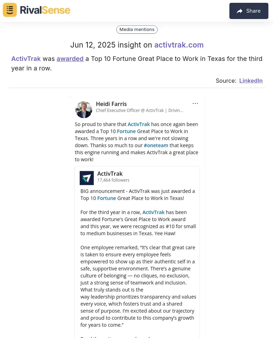
Task: Click the ActivTrak link in summary
Action: (x=26, y=59)
